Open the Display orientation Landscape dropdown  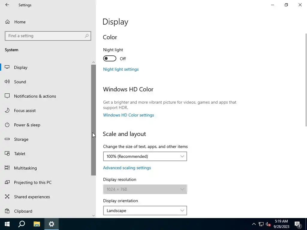tap(145, 211)
